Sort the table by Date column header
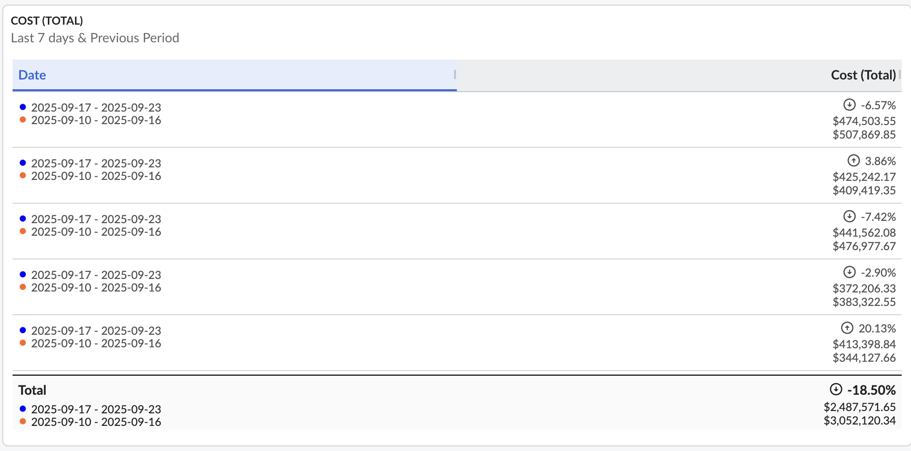911x451 pixels. pyautogui.click(x=32, y=75)
